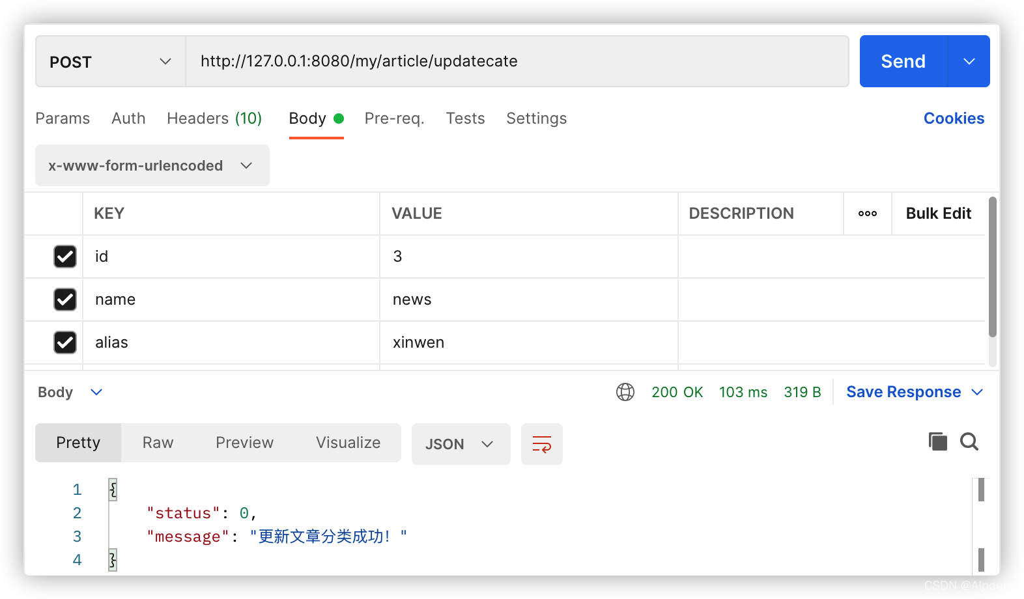Viewport: 1024px width, 599px height.
Task: Open the Headers (10) tab
Action: click(214, 118)
